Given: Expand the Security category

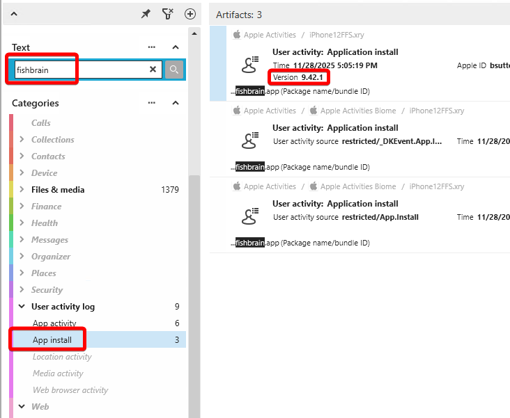Looking at the screenshot, I should [22, 290].
